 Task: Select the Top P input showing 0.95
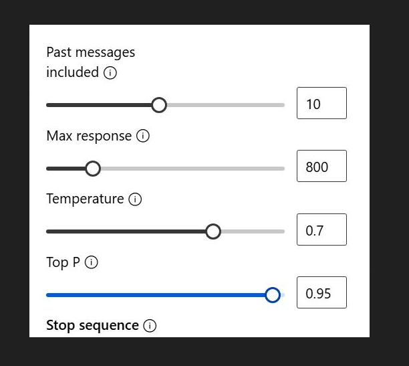point(321,292)
